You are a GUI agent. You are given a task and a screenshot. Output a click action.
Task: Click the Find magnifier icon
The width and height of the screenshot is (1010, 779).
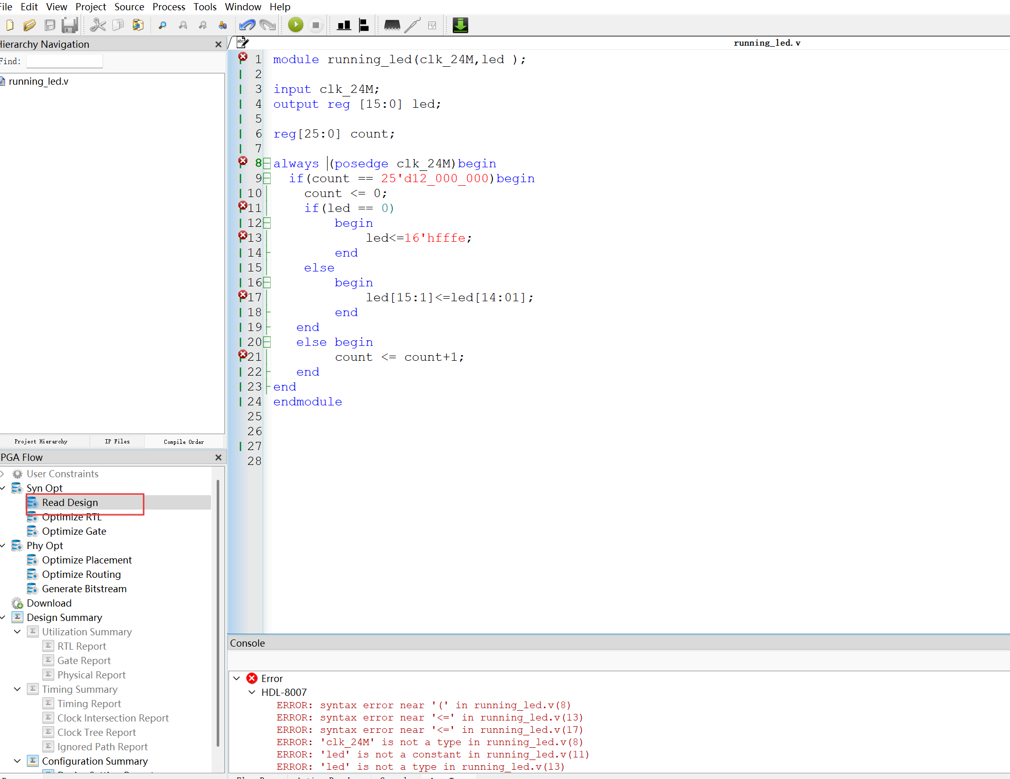coord(163,25)
